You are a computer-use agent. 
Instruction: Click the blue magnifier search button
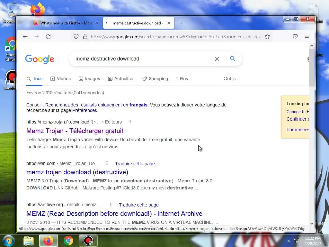click(x=233, y=59)
